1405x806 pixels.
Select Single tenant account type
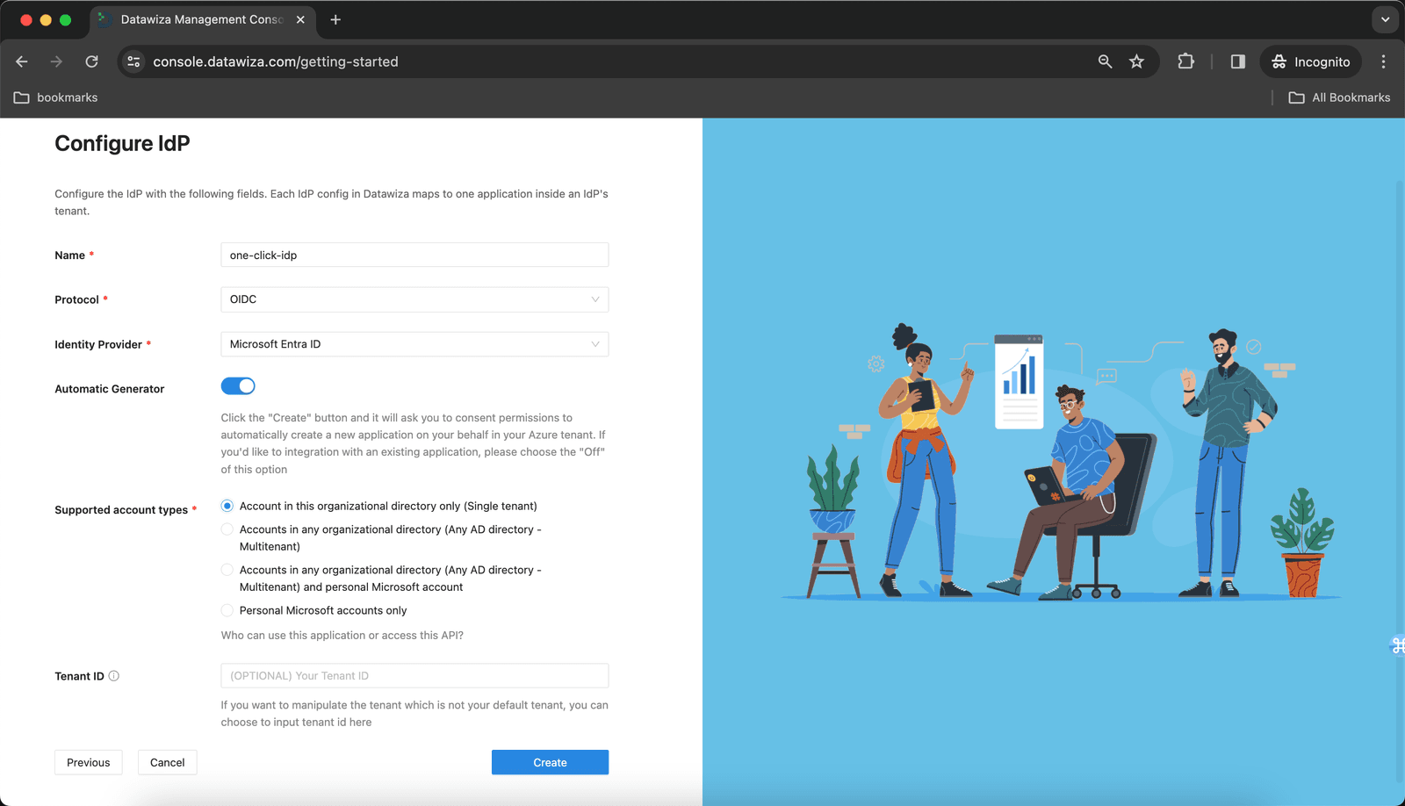(227, 506)
